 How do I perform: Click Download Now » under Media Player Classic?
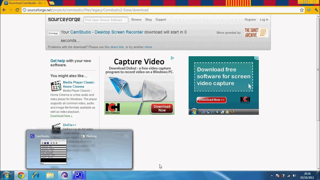(61, 116)
